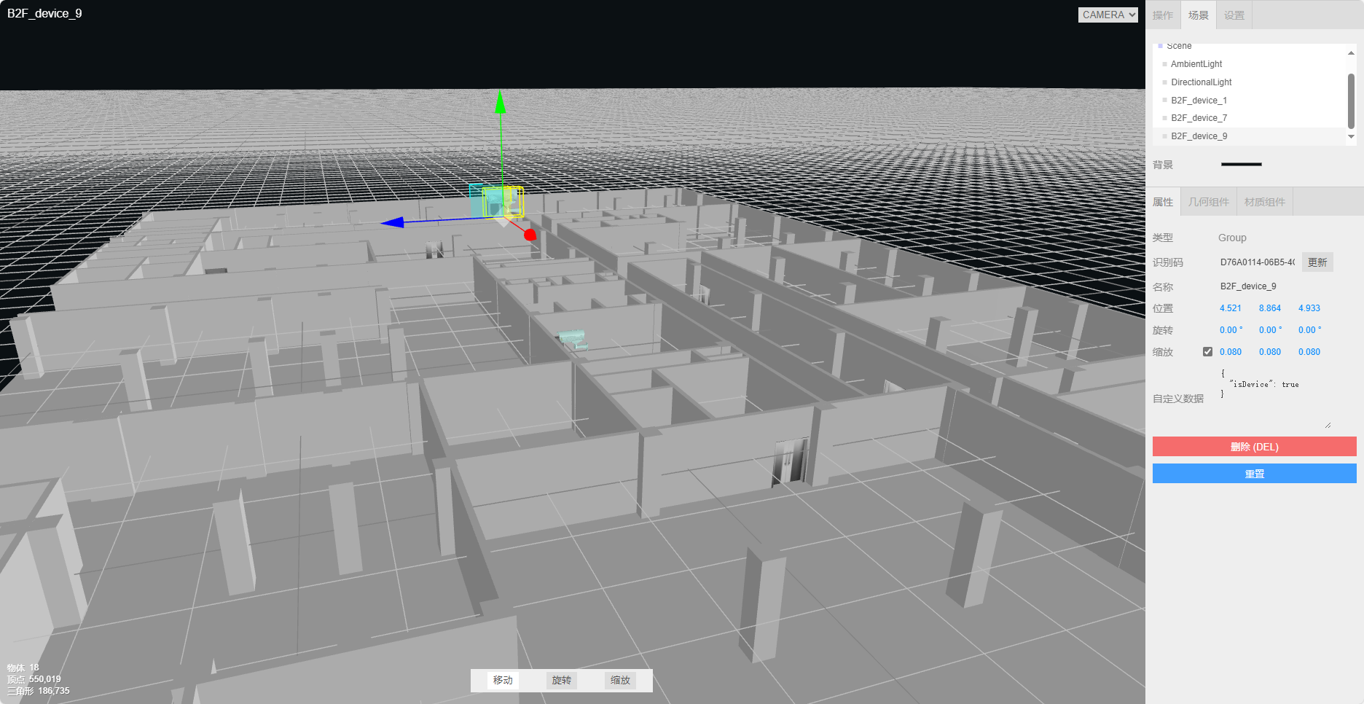Click the scene tree scroll-down arrow
Image resolution: width=1364 pixels, height=704 pixels.
[x=1351, y=136]
